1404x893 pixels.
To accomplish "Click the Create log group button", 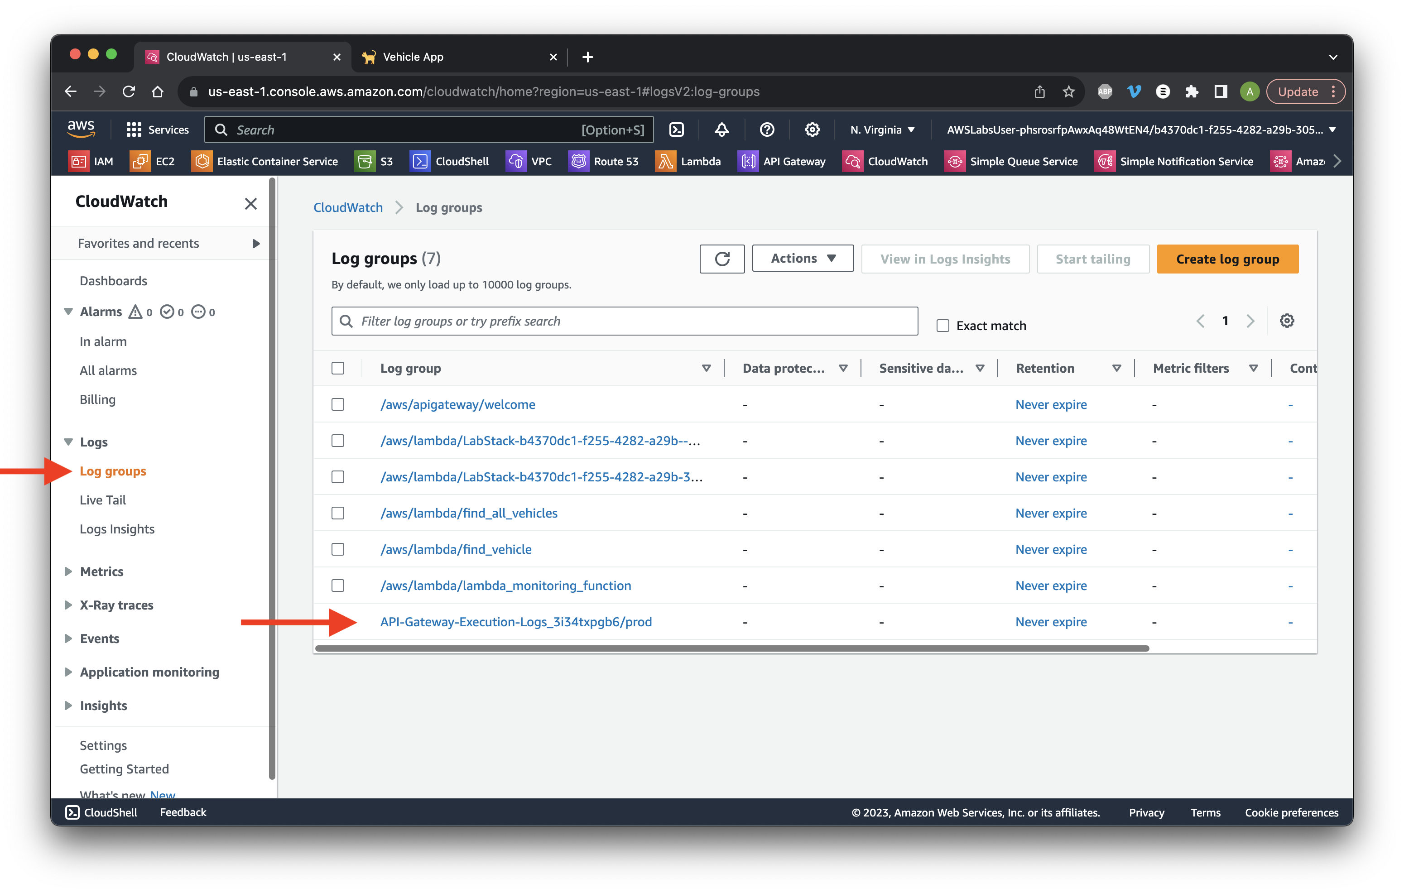I will coord(1227,259).
